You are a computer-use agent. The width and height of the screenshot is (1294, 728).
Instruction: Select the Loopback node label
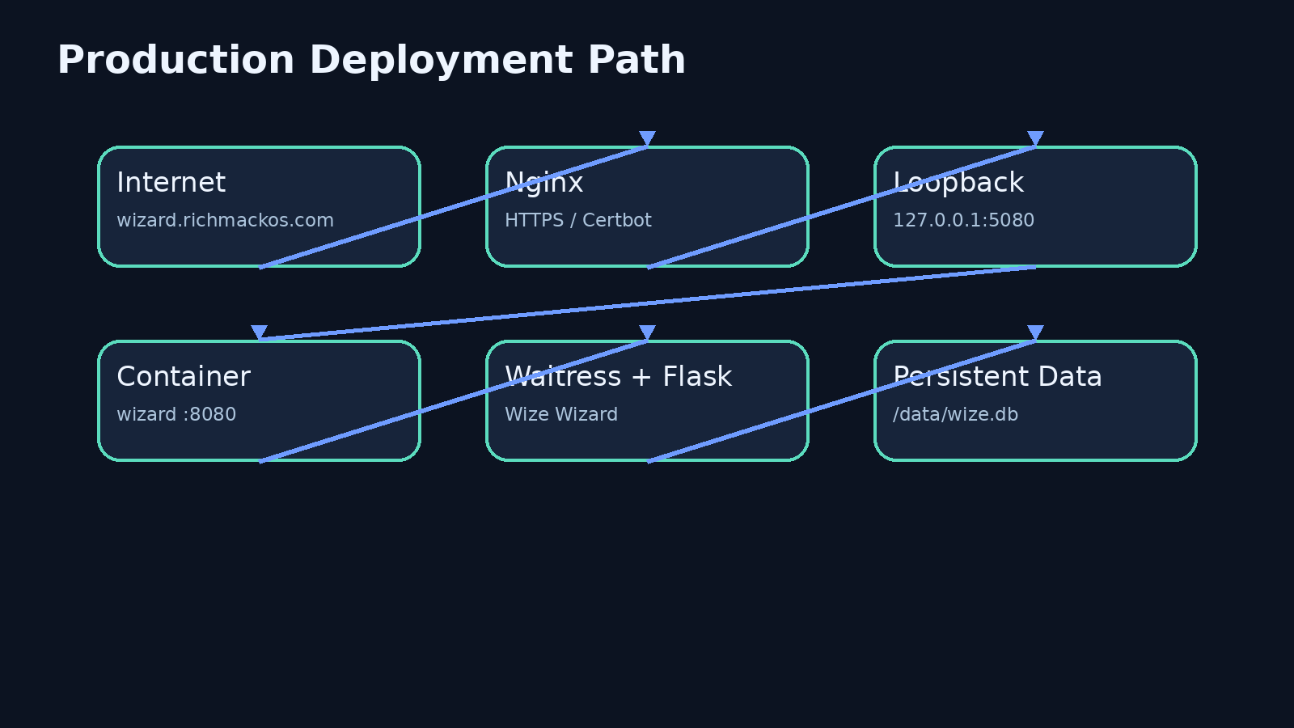pyautogui.click(x=958, y=184)
